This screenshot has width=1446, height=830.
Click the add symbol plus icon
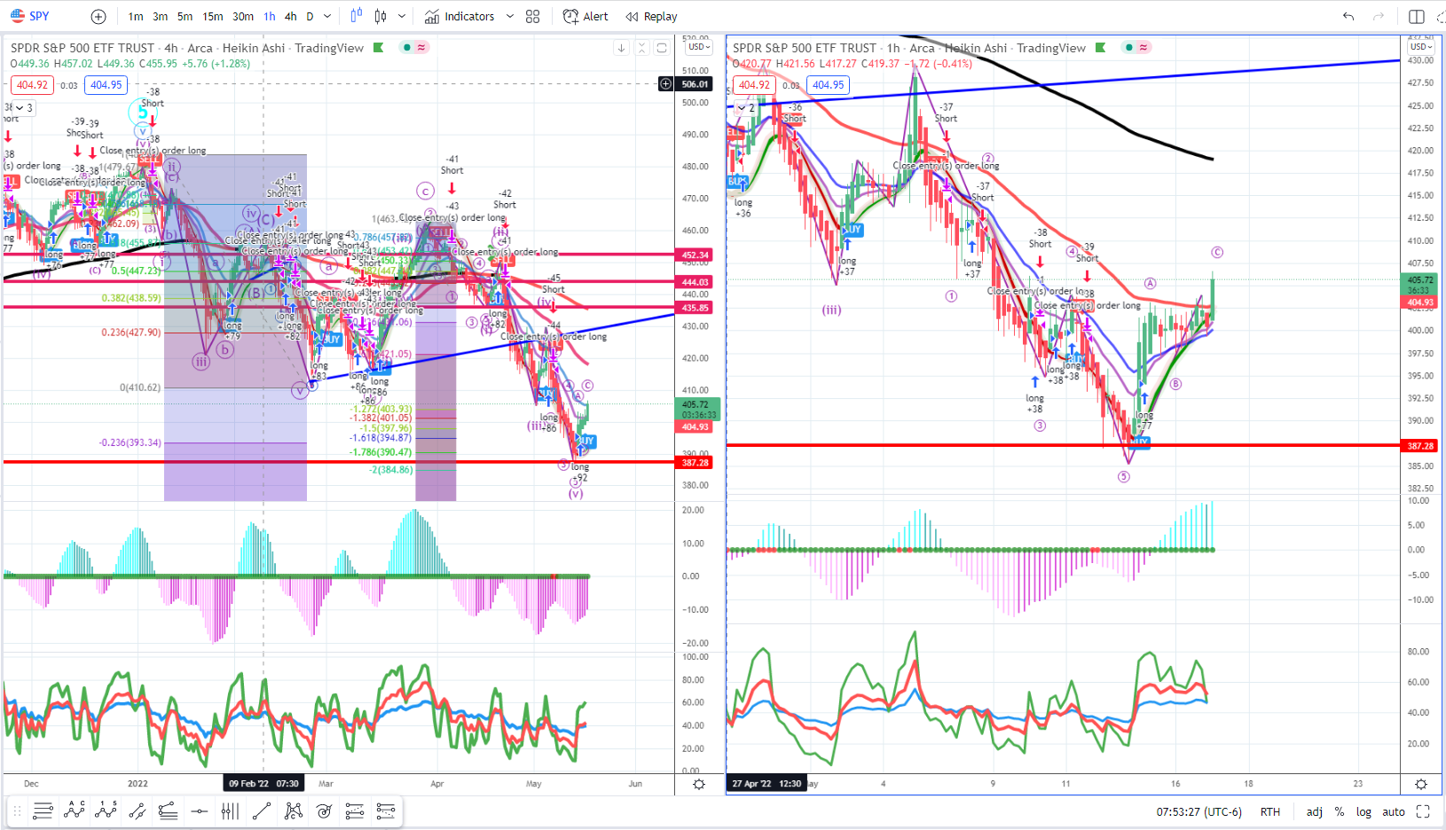tap(98, 17)
